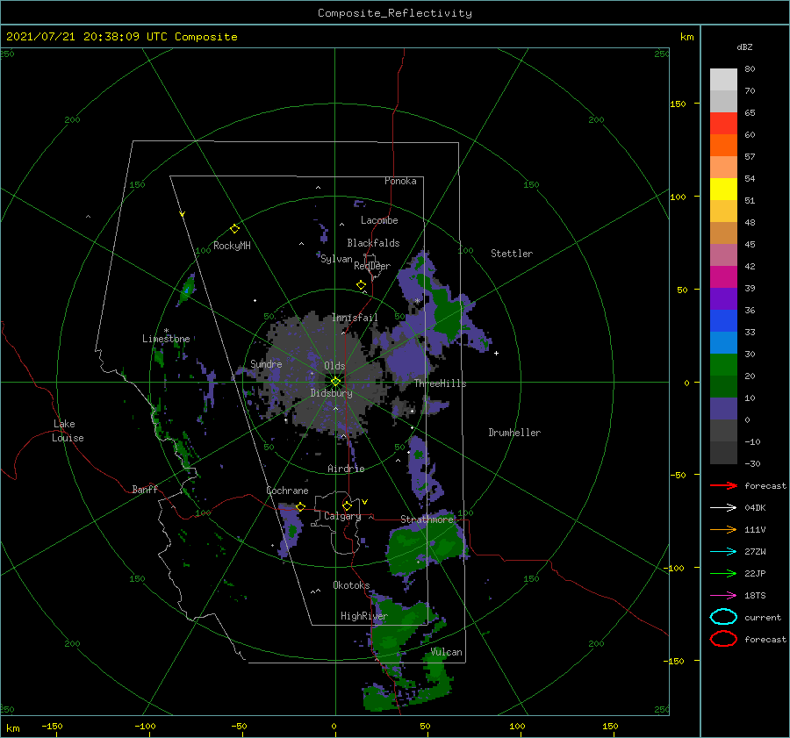The height and width of the screenshot is (738, 790).
Task: Click the Strathmore city label
Action: pos(427,519)
